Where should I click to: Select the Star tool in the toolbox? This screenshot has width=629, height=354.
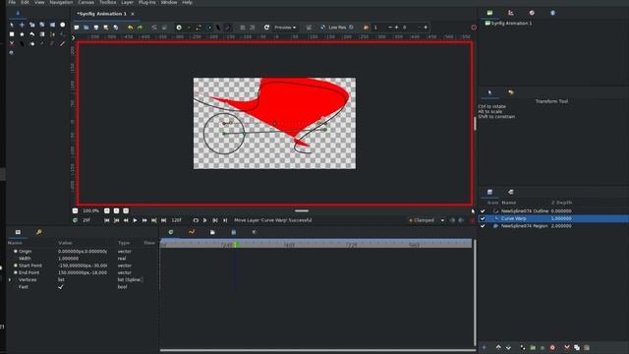[22, 34]
